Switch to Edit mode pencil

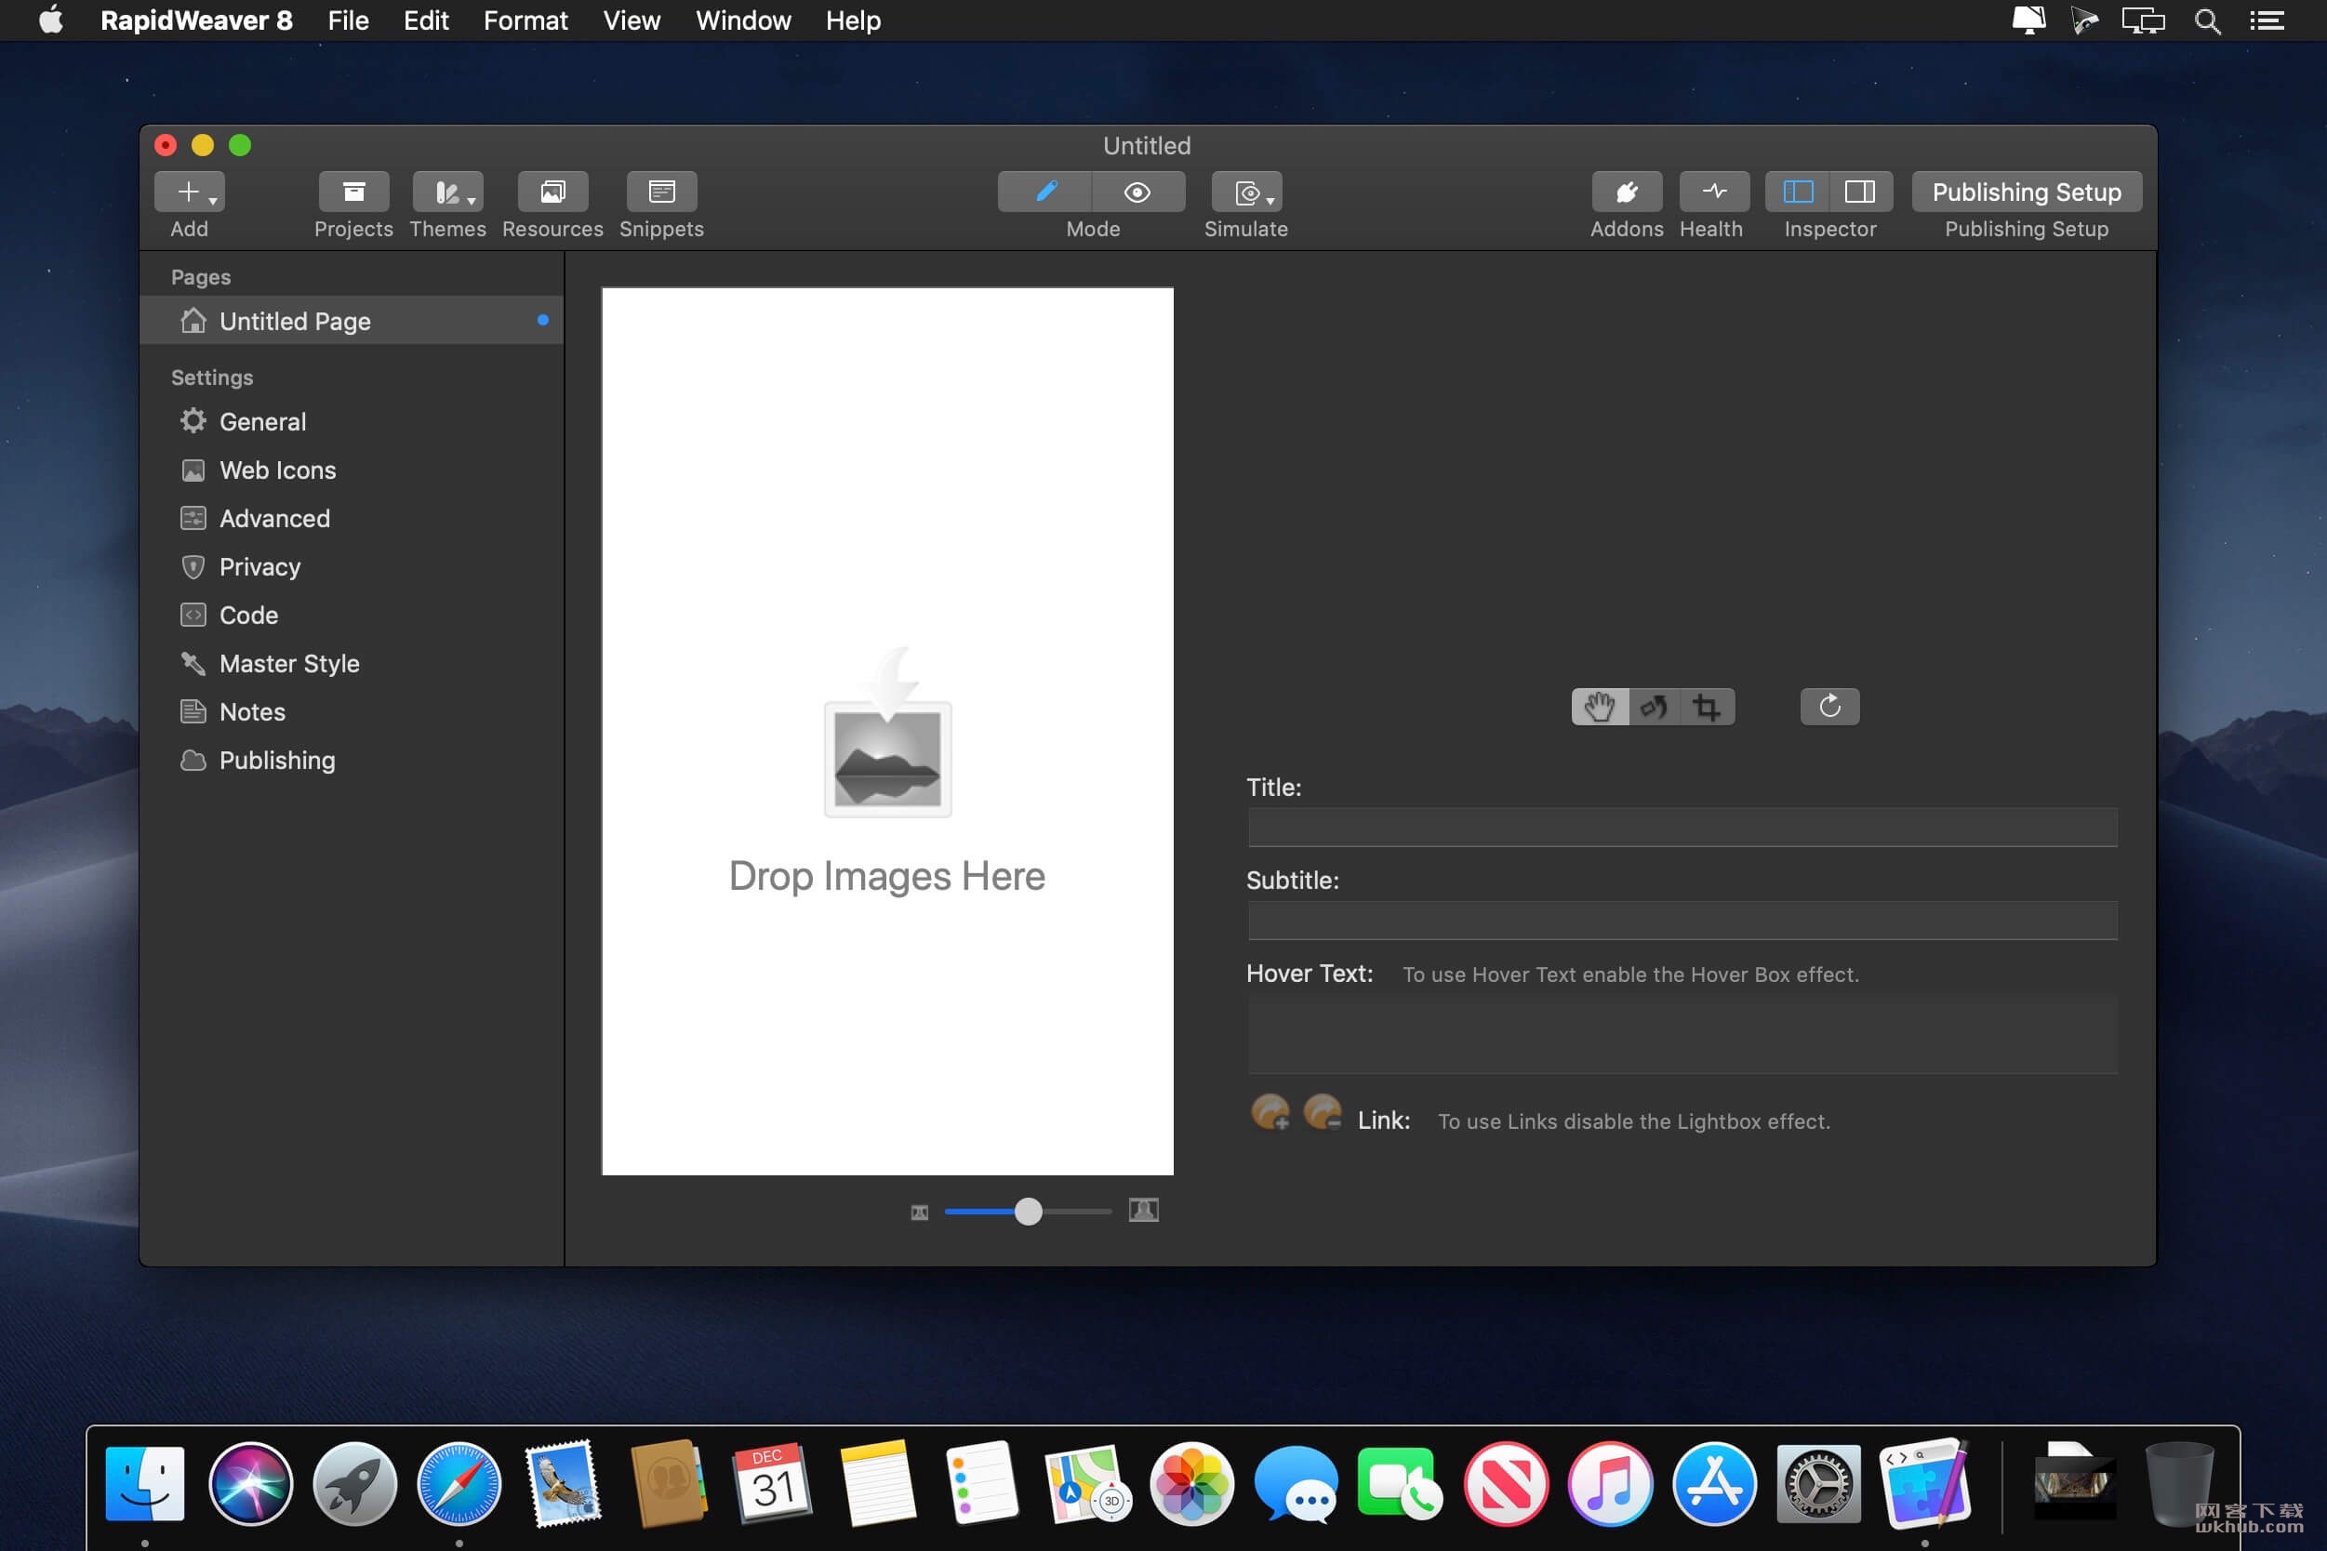click(x=1044, y=192)
